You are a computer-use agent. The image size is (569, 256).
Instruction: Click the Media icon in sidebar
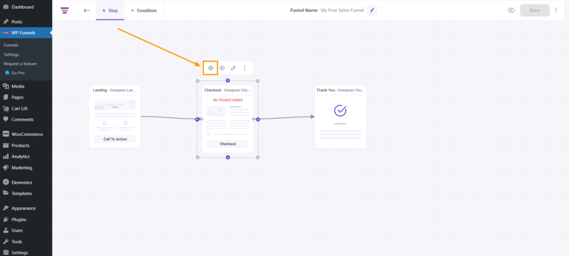6,86
